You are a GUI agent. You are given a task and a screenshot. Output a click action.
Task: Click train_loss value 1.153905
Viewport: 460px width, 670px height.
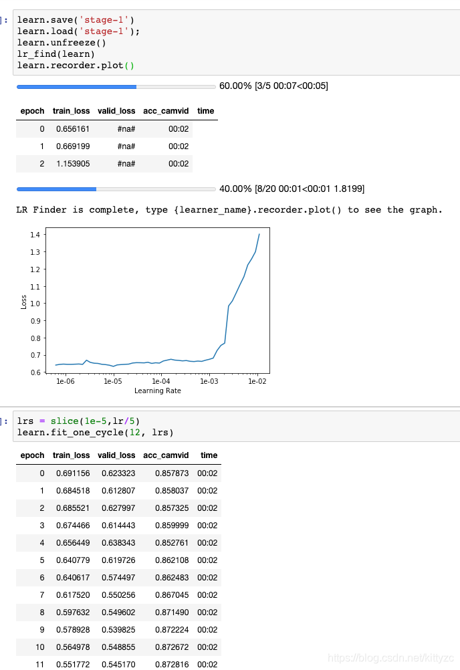tap(73, 164)
